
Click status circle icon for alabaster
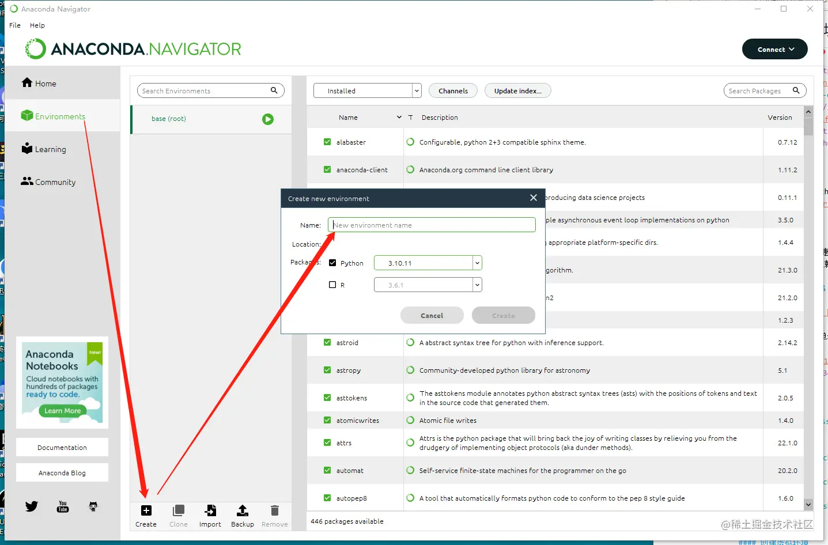[410, 142]
